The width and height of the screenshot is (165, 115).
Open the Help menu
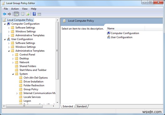pos(34,9)
